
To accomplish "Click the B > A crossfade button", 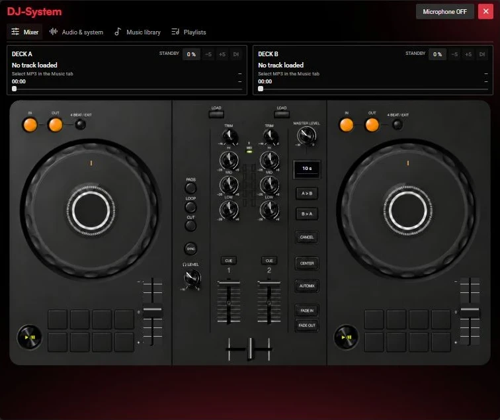I will coord(307,214).
